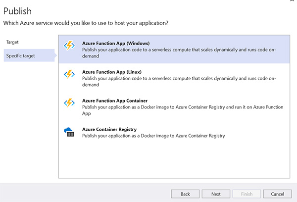This screenshot has width=297, height=202.
Task: Select Azure Function App (Linux) title
Action: 112,72
